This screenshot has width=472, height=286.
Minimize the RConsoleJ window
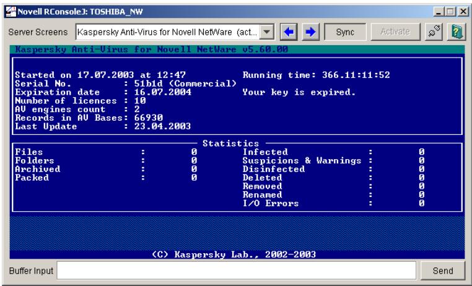coord(439,12)
